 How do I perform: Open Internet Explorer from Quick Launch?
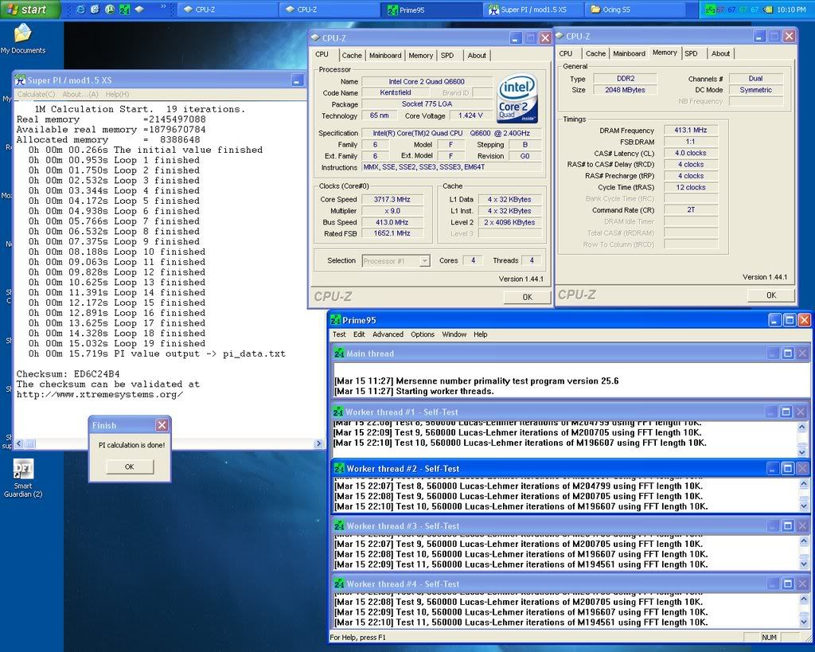[80, 10]
